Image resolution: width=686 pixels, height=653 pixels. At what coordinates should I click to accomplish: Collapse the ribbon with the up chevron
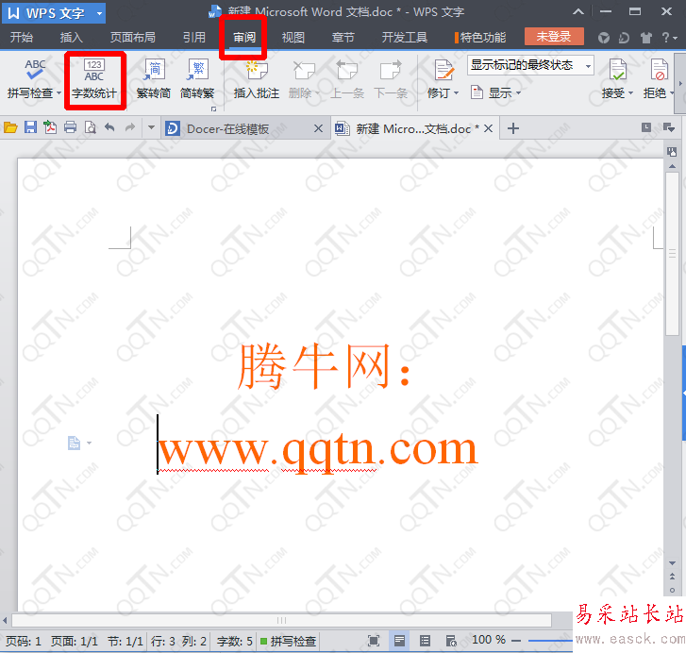pos(577,12)
